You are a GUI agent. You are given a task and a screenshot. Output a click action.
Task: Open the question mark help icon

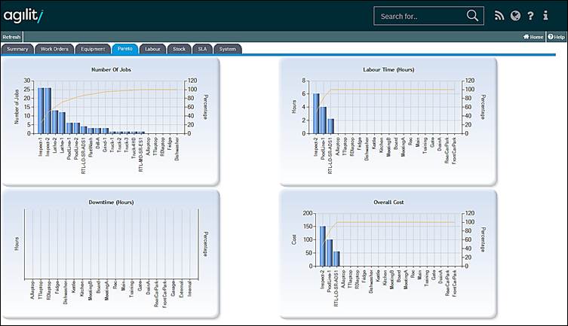pos(530,16)
